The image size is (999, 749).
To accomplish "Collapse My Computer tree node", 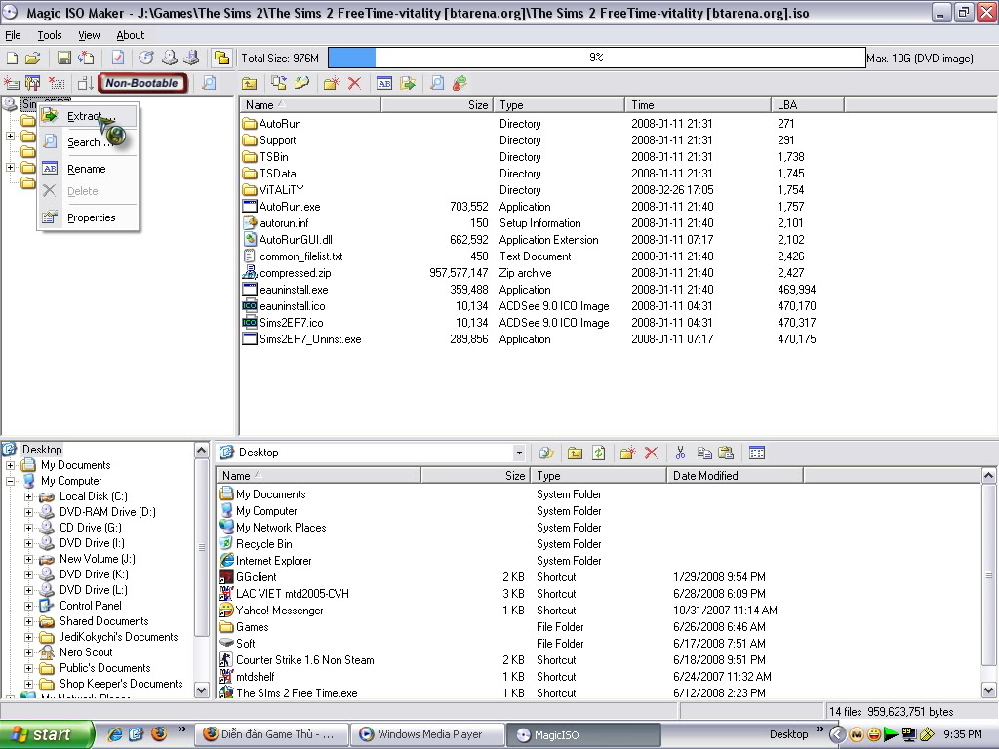I will pyautogui.click(x=10, y=481).
